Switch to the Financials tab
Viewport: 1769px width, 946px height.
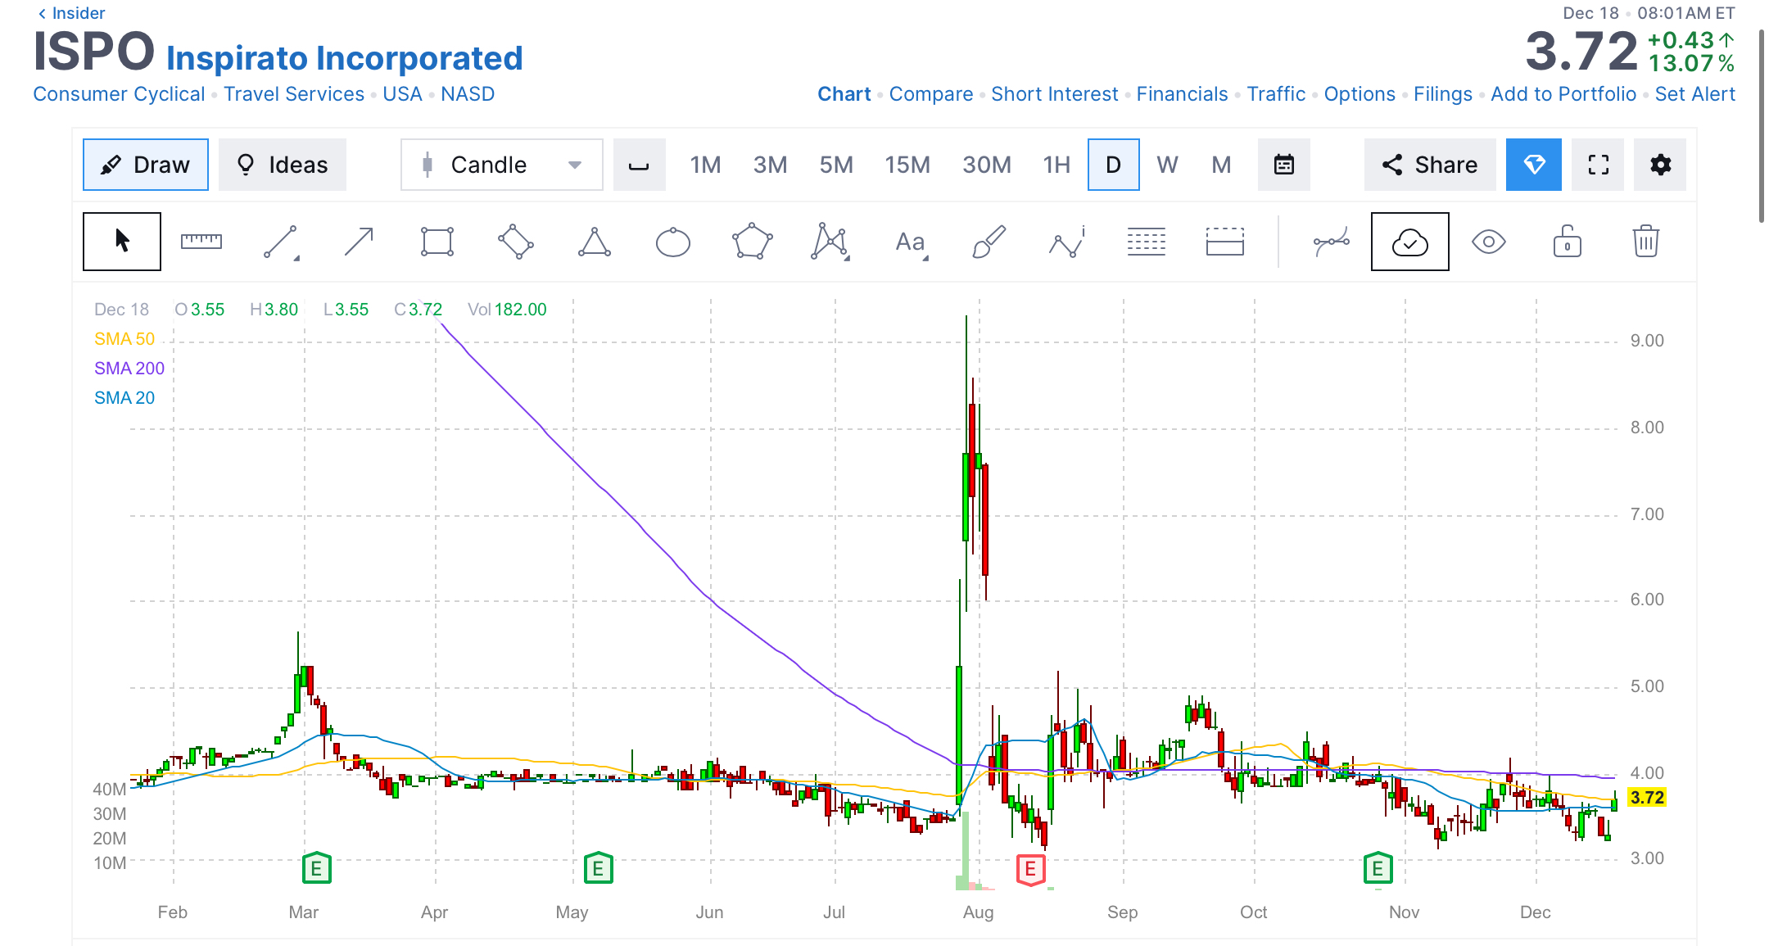pos(1183,93)
